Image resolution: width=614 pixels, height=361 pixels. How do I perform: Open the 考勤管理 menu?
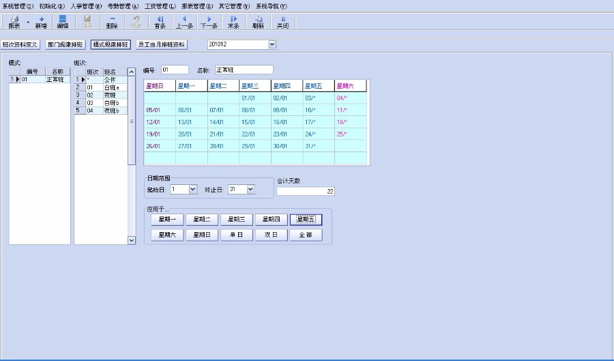(x=123, y=6)
